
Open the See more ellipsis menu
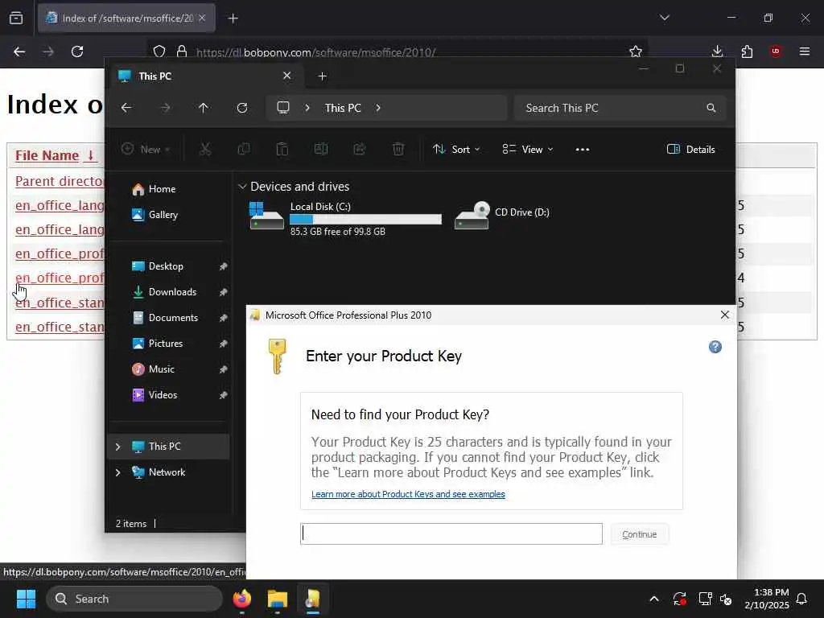point(583,149)
